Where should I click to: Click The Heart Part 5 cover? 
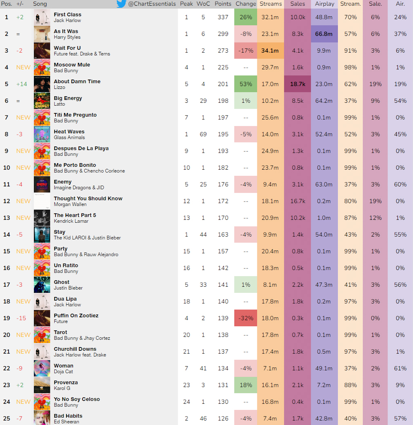[x=42, y=218]
